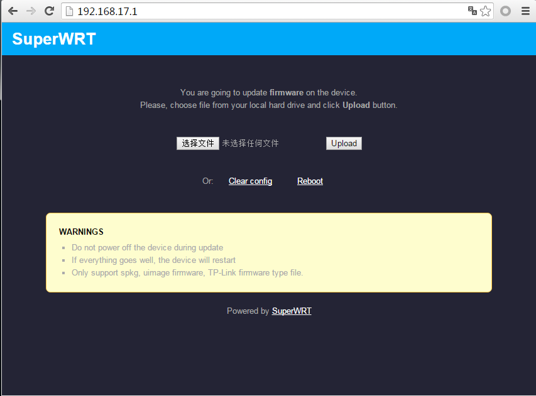536x396 pixels.
Task: Click the Upload button
Action: pyautogui.click(x=344, y=143)
